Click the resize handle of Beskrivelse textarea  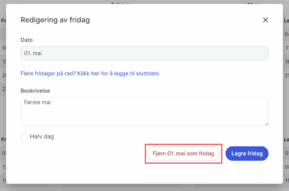(266, 124)
